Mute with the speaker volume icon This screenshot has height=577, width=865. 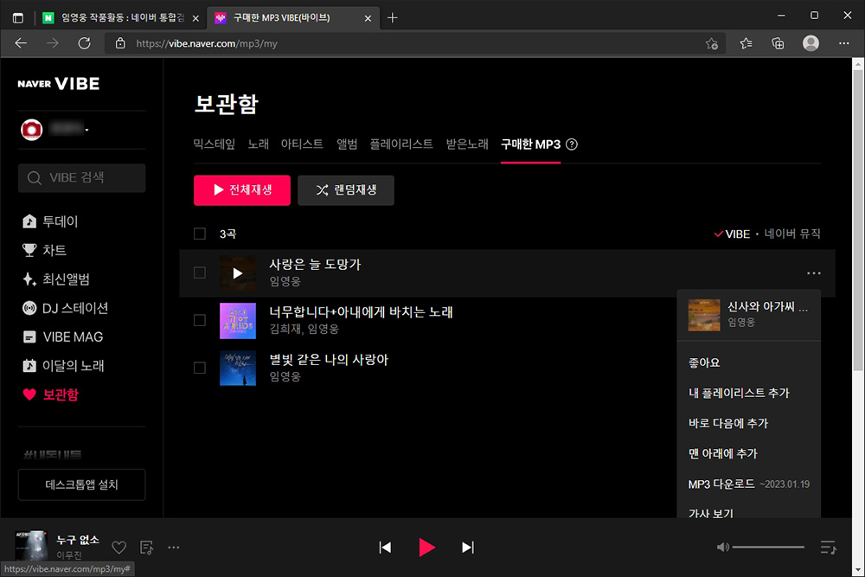722,548
